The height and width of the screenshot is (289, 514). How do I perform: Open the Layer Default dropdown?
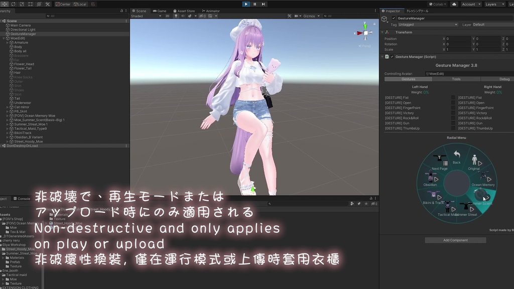coord(493,25)
